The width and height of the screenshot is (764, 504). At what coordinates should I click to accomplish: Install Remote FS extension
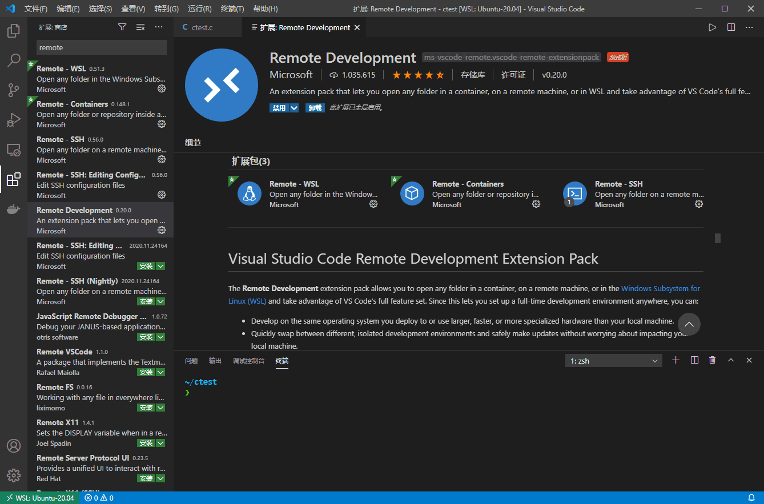(146, 408)
